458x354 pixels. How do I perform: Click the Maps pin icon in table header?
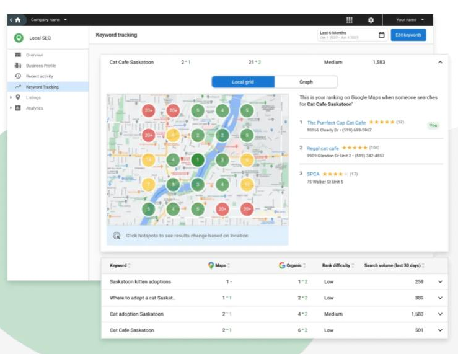(x=211, y=265)
